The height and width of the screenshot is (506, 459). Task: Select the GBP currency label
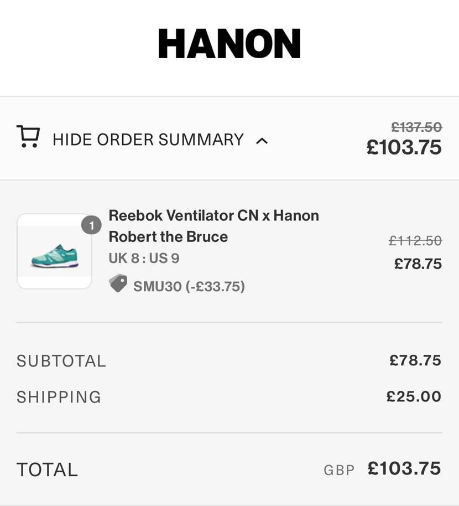pos(340,471)
